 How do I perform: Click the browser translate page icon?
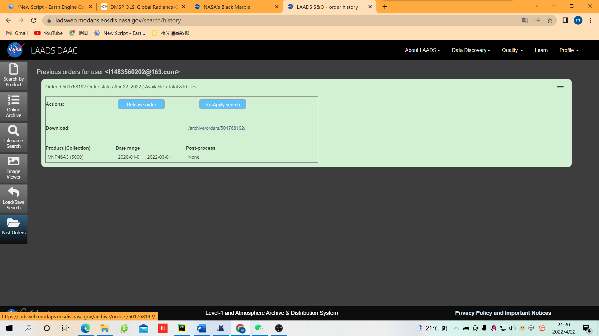click(x=525, y=21)
